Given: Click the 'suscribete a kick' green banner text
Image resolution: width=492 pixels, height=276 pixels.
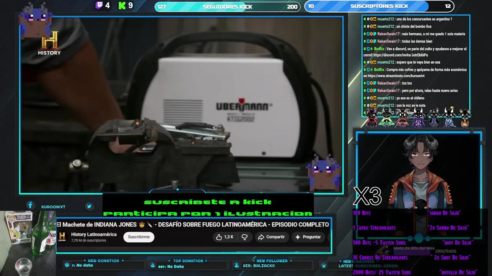Looking at the screenshot, I should [x=208, y=202].
